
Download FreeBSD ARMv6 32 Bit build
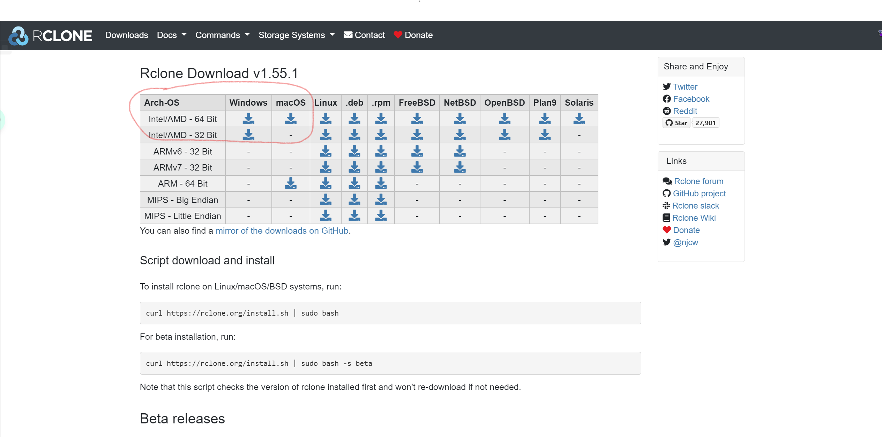click(x=417, y=151)
